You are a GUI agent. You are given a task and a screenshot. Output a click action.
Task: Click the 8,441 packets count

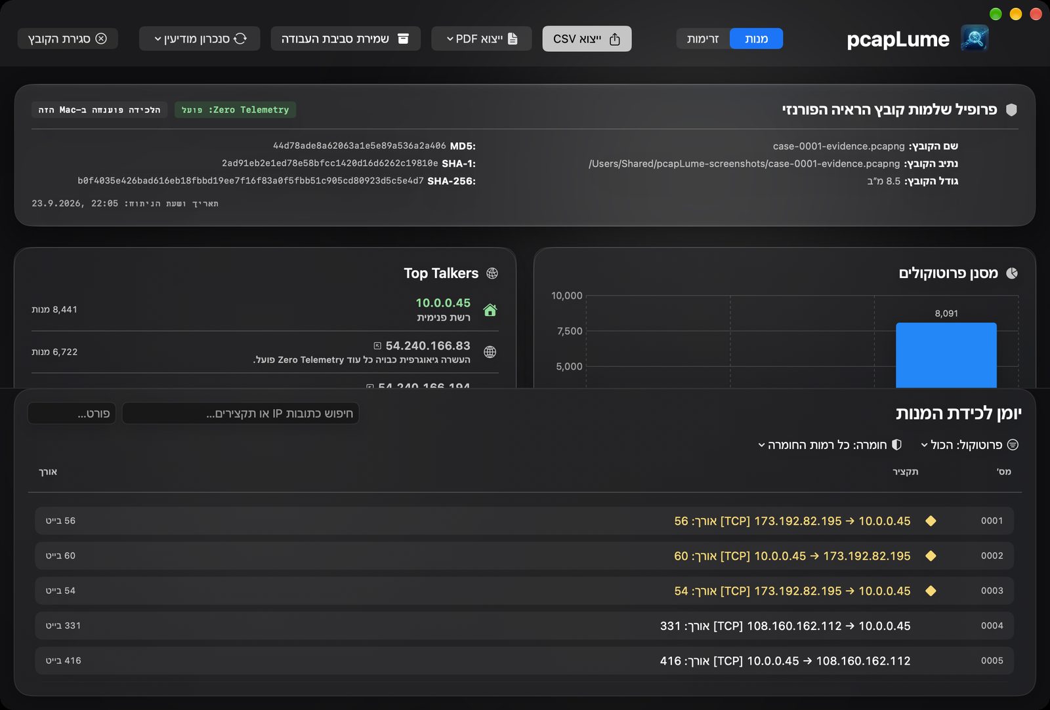(x=54, y=309)
